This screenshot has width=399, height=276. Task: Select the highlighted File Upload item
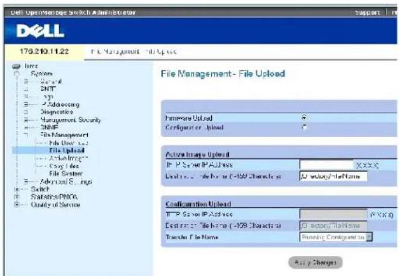(x=67, y=151)
